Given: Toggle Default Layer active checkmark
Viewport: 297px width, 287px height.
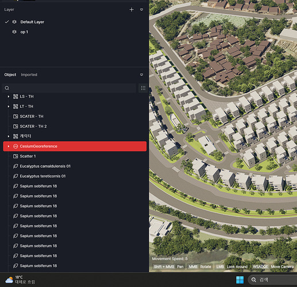Looking at the screenshot, I should [7, 22].
